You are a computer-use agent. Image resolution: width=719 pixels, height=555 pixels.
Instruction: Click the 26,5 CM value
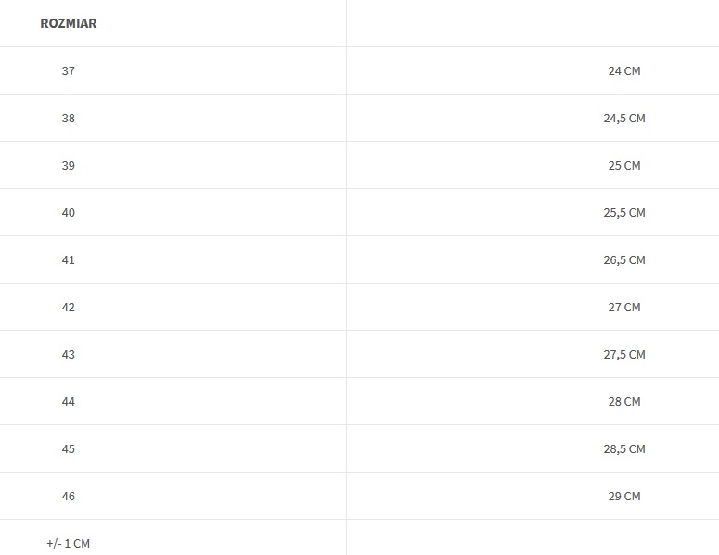623,259
